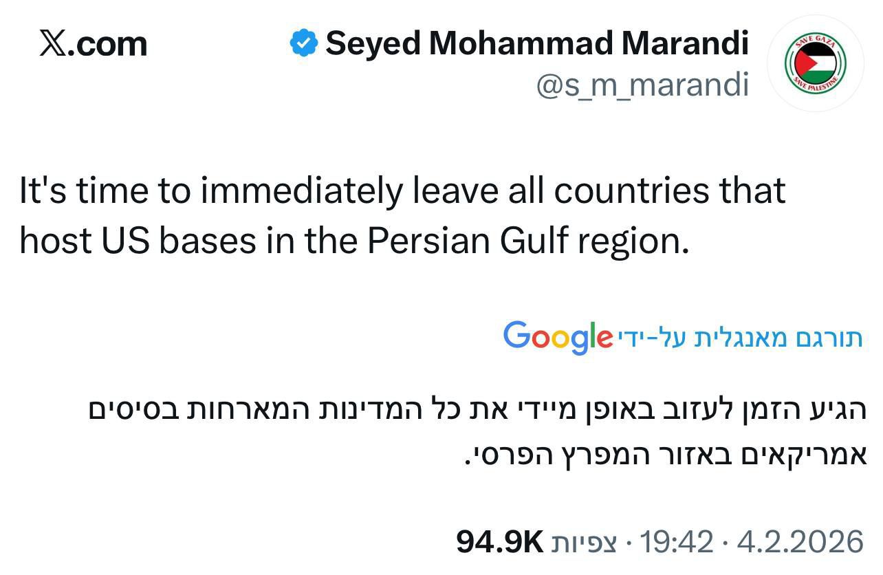
Task: Select the tweet line starting "host US bases"
Action: pyautogui.click(x=354, y=241)
